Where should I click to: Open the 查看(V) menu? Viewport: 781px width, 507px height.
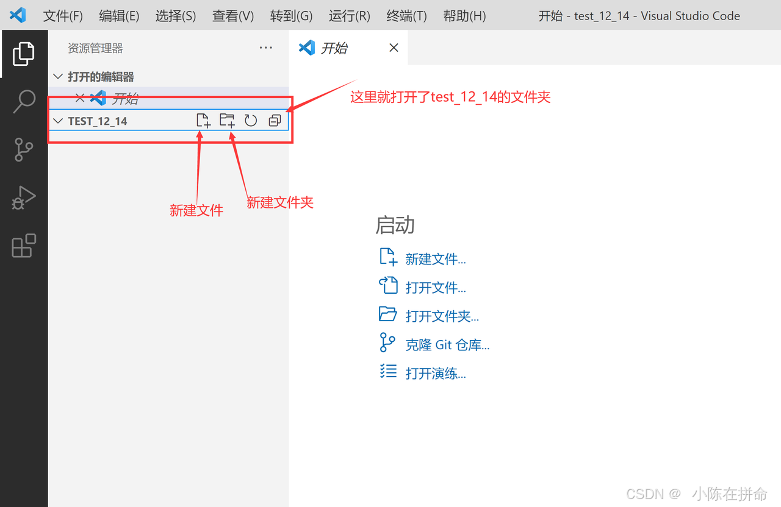click(233, 16)
